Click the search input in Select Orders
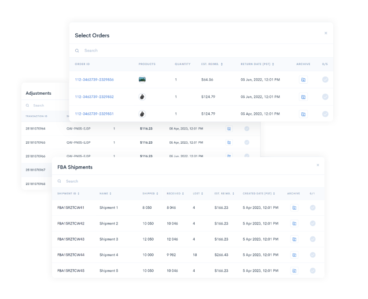The height and width of the screenshot is (299, 368). click(x=92, y=50)
